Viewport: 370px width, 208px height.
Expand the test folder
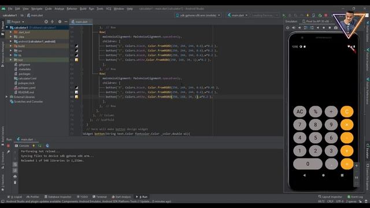coord(10,60)
